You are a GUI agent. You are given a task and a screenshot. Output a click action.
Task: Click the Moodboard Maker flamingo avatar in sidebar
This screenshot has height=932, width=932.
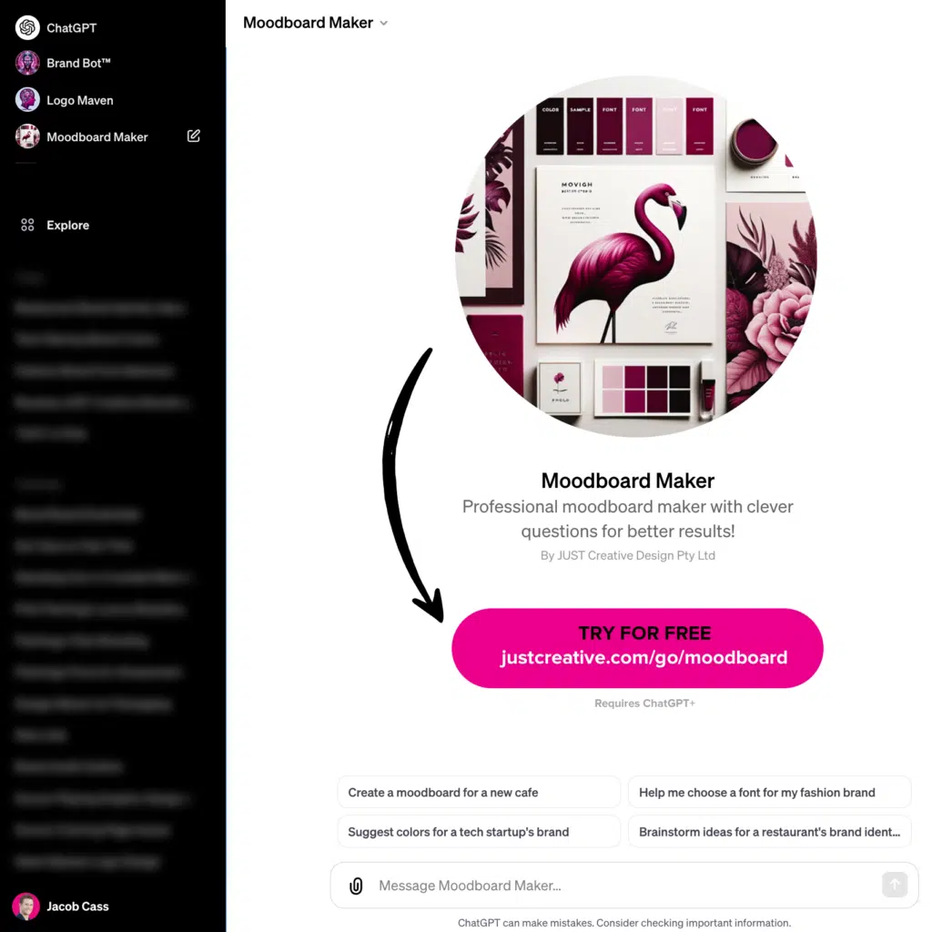coord(27,137)
